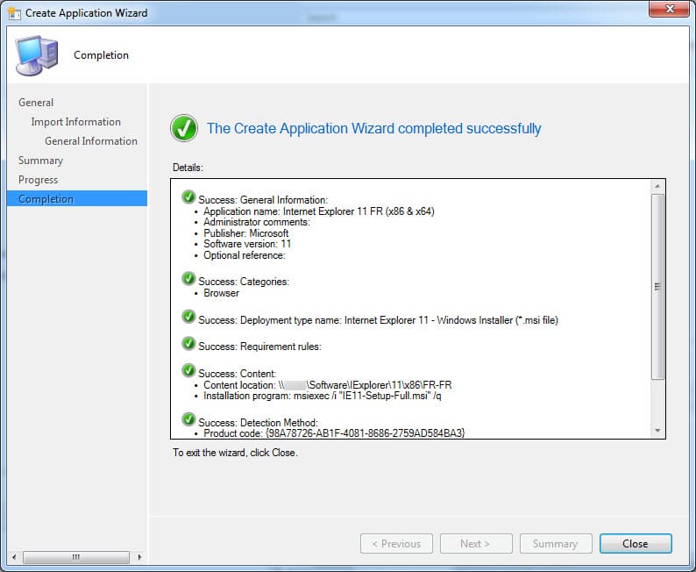Select Progress step in wizard sidebar
696x572 pixels.
pyautogui.click(x=38, y=180)
